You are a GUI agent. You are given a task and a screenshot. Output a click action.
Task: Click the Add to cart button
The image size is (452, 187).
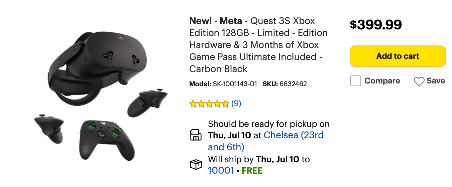click(x=398, y=56)
